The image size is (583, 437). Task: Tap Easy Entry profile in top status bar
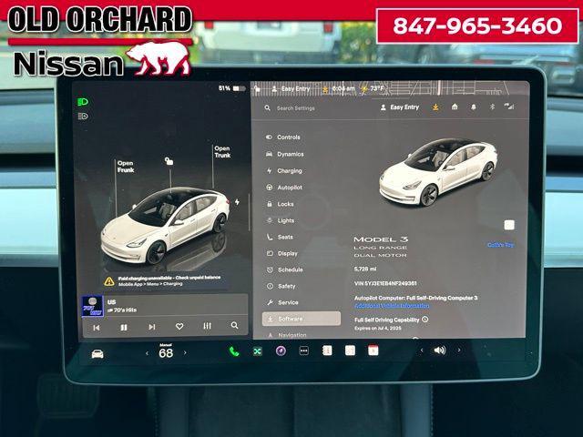tap(291, 89)
